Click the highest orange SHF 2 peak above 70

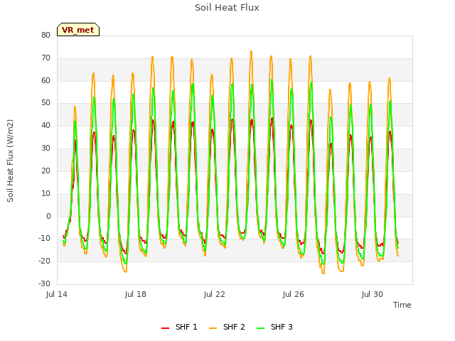pos(251,52)
